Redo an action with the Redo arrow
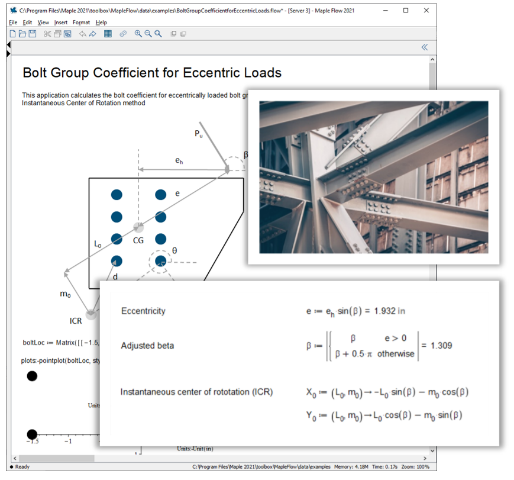Viewport: 514px width, 480px height. (92, 34)
